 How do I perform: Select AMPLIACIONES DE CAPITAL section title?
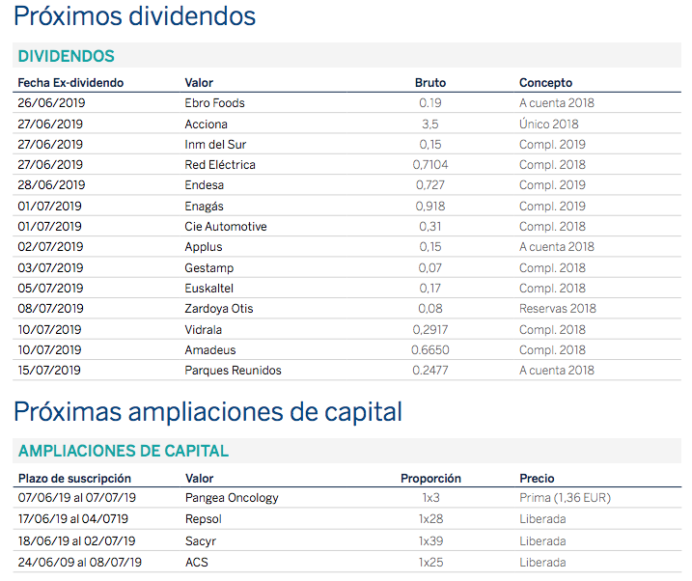tap(124, 451)
